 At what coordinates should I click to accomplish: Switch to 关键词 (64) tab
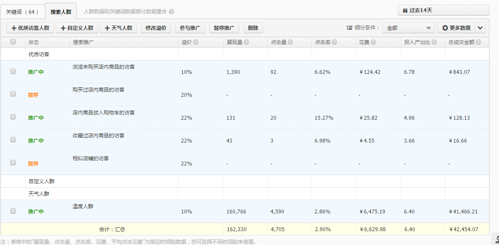click(22, 12)
